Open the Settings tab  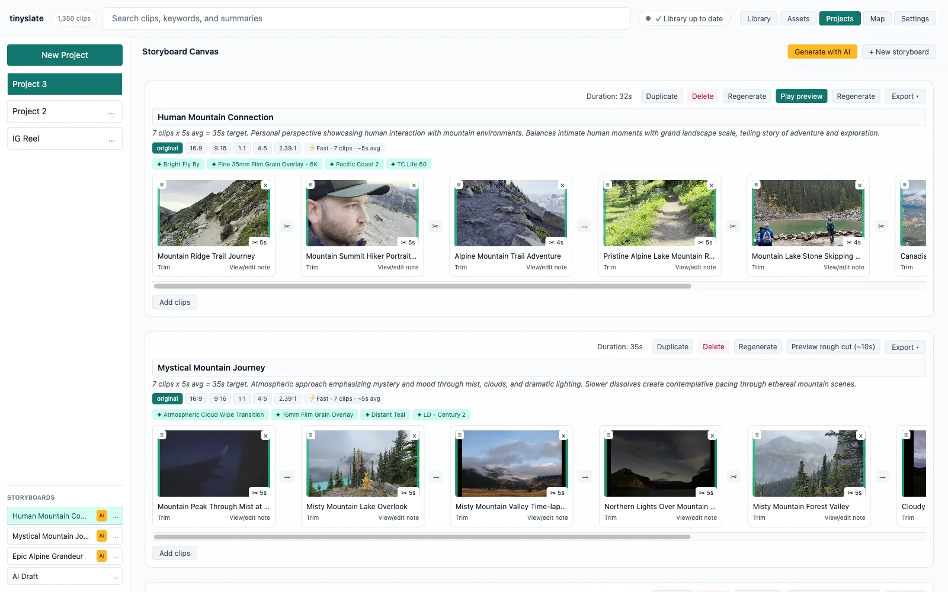pos(915,18)
